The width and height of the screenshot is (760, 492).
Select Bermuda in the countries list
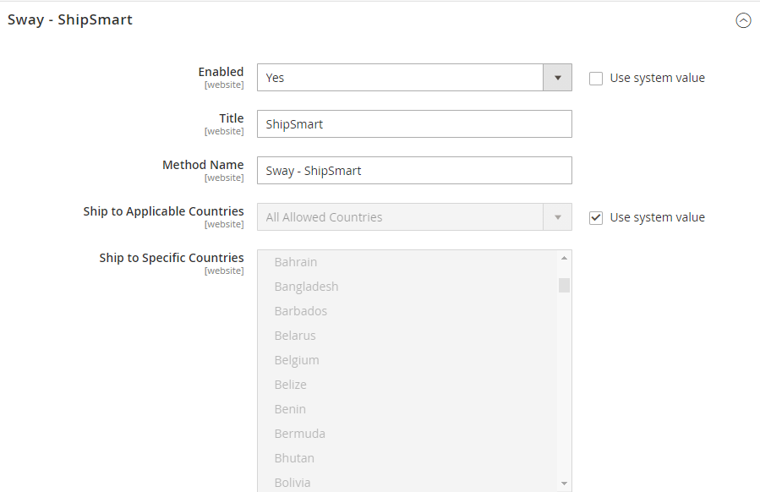click(299, 434)
